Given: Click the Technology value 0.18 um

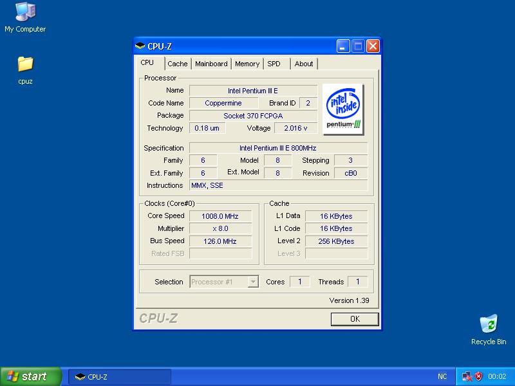Looking at the screenshot, I should pos(207,128).
